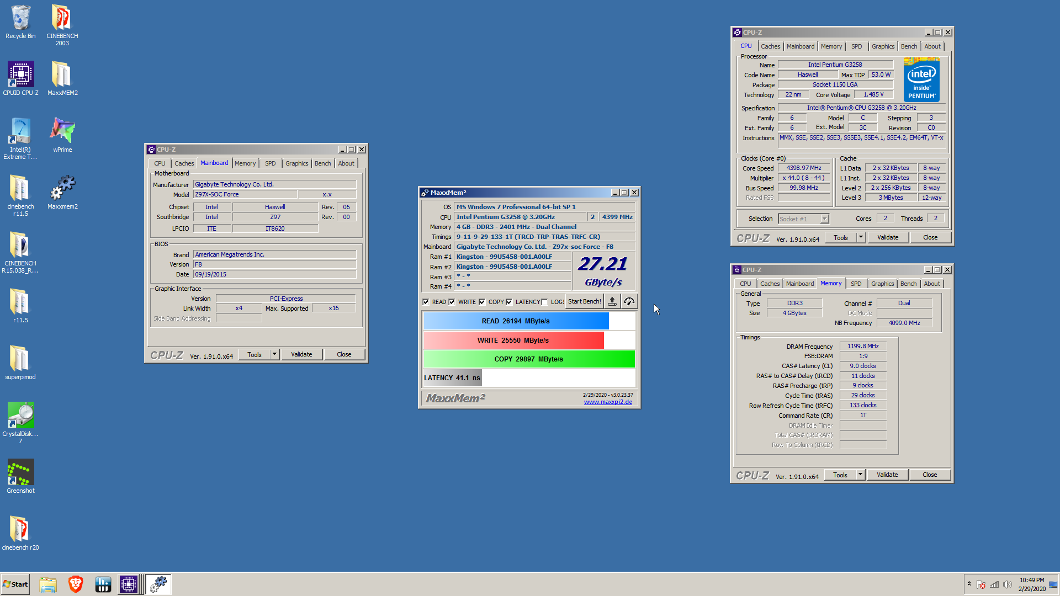Click Validate in CPU tab window

[888, 237]
